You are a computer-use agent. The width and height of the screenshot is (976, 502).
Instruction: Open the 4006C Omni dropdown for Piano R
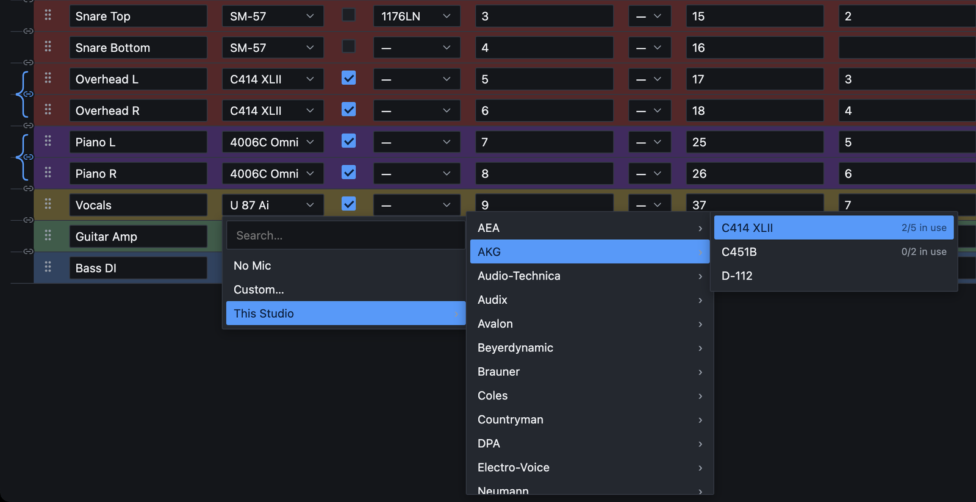pyautogui.click(x=273, y=174)
